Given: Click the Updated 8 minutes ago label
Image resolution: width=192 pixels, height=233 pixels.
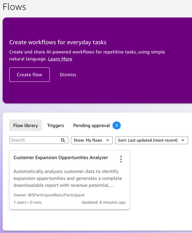Looking at the screenshot, I should tap(104, 202).
